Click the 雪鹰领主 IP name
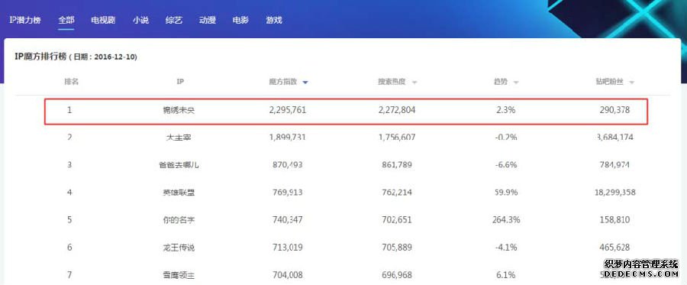The image size is (687, 285). click(179, 275)
